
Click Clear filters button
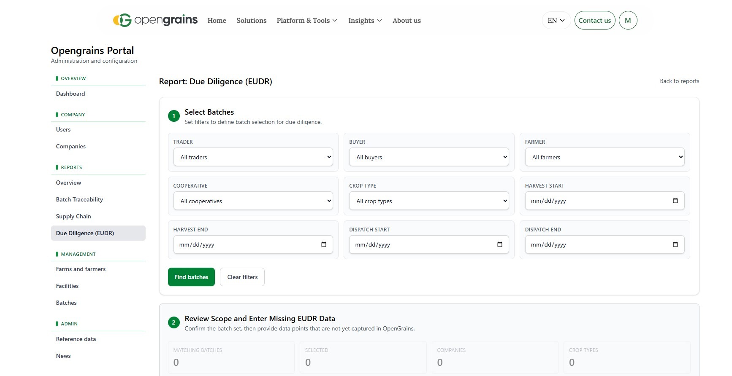(x=242, y=277)
